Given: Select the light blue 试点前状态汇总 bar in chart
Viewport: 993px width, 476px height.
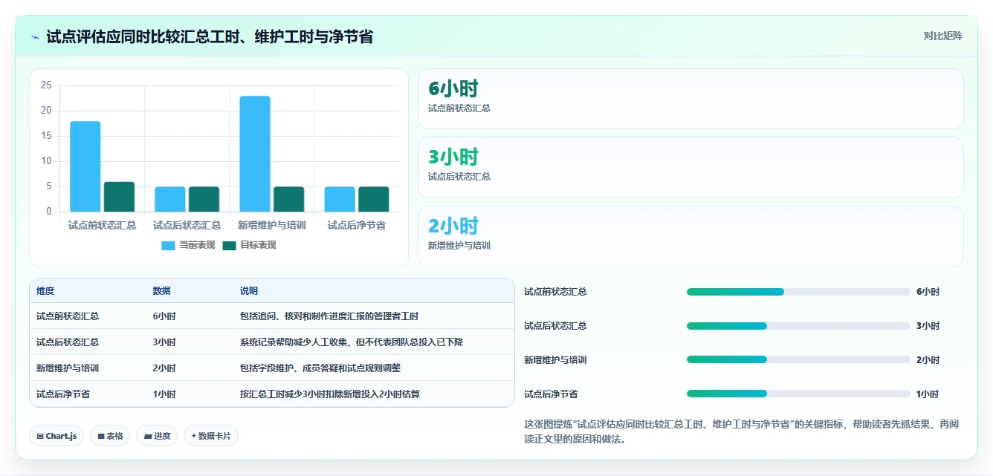Looking at the screenshot, I should tap(85, 166).
